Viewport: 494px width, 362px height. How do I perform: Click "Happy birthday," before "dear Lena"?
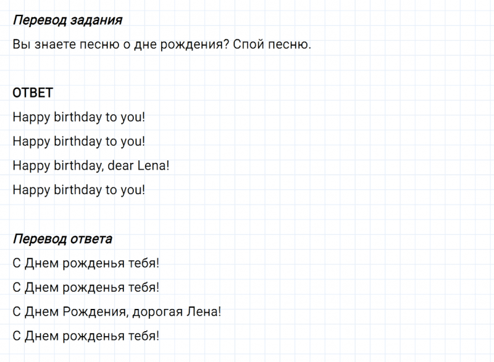pos(58,167)
